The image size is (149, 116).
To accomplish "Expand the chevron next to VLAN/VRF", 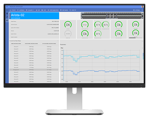I will [34, 10].
